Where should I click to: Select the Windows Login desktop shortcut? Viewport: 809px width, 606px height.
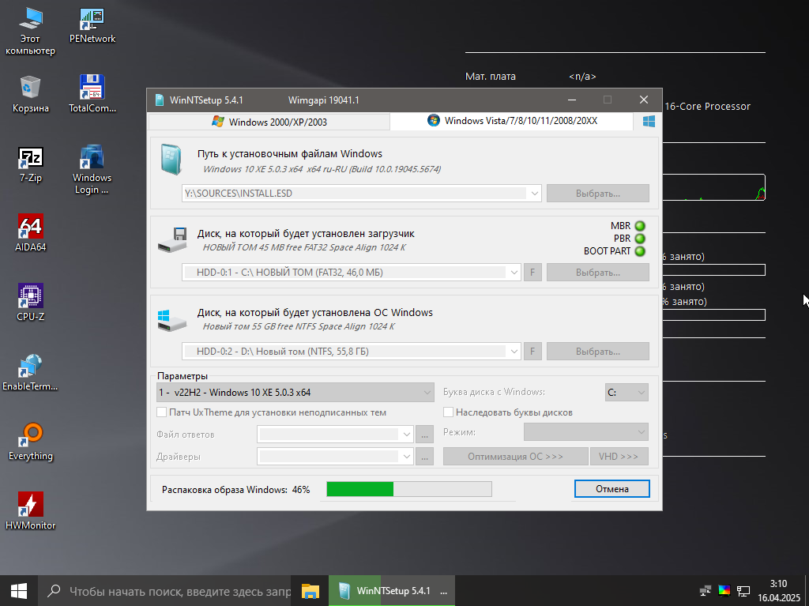click(92, 170)
